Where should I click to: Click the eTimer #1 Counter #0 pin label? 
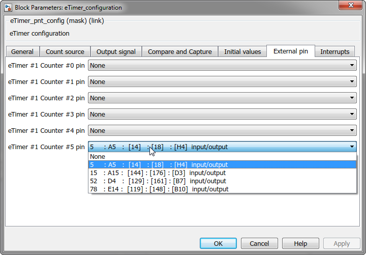(x=46, y=66)
